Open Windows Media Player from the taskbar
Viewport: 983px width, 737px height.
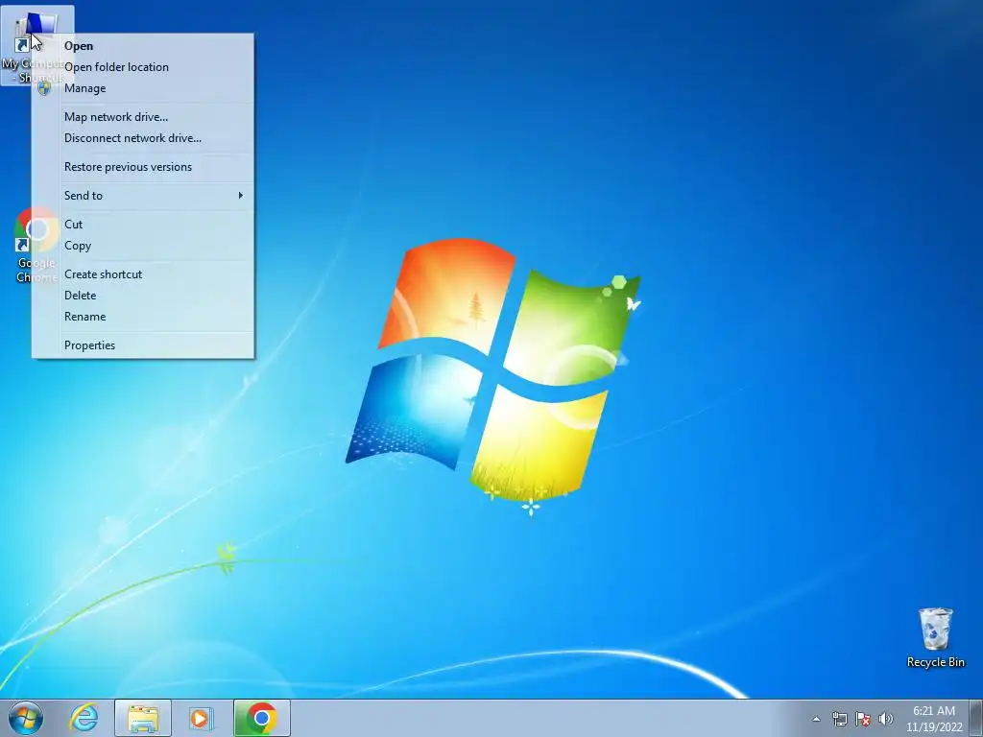pos(201,718)
